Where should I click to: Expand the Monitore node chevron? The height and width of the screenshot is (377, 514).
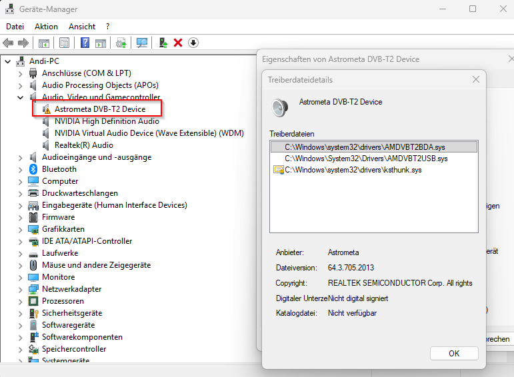(20, 278)
